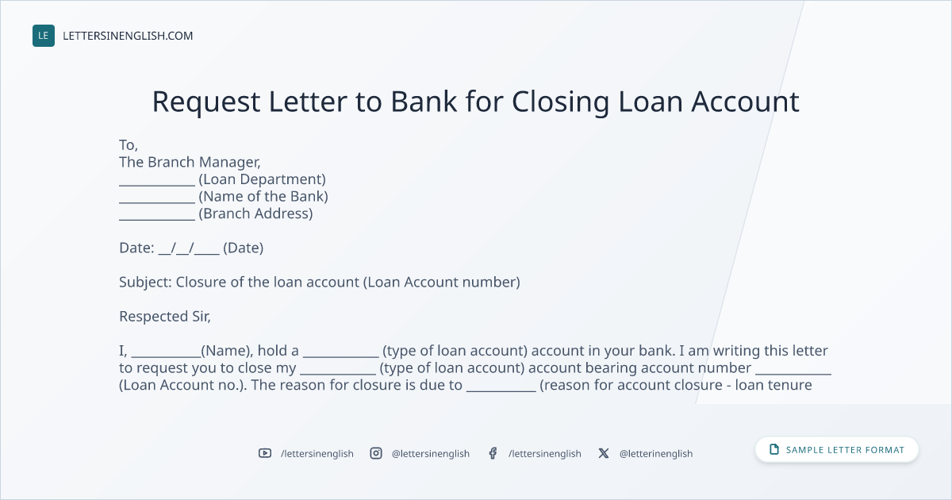
Task: Click the X (Twitter) icon
Action: pos(604,453)
